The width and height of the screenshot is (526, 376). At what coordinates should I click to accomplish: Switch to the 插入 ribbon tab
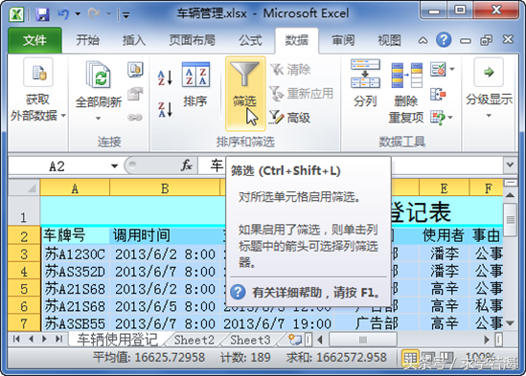coord(134,40)
